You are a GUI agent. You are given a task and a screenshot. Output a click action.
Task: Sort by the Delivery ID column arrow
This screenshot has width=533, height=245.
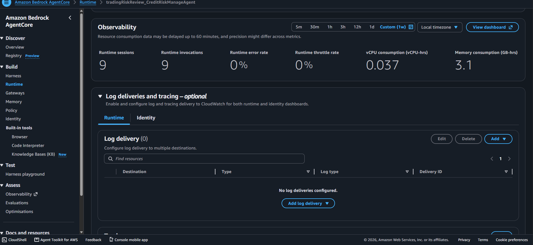tap(506, 172)
